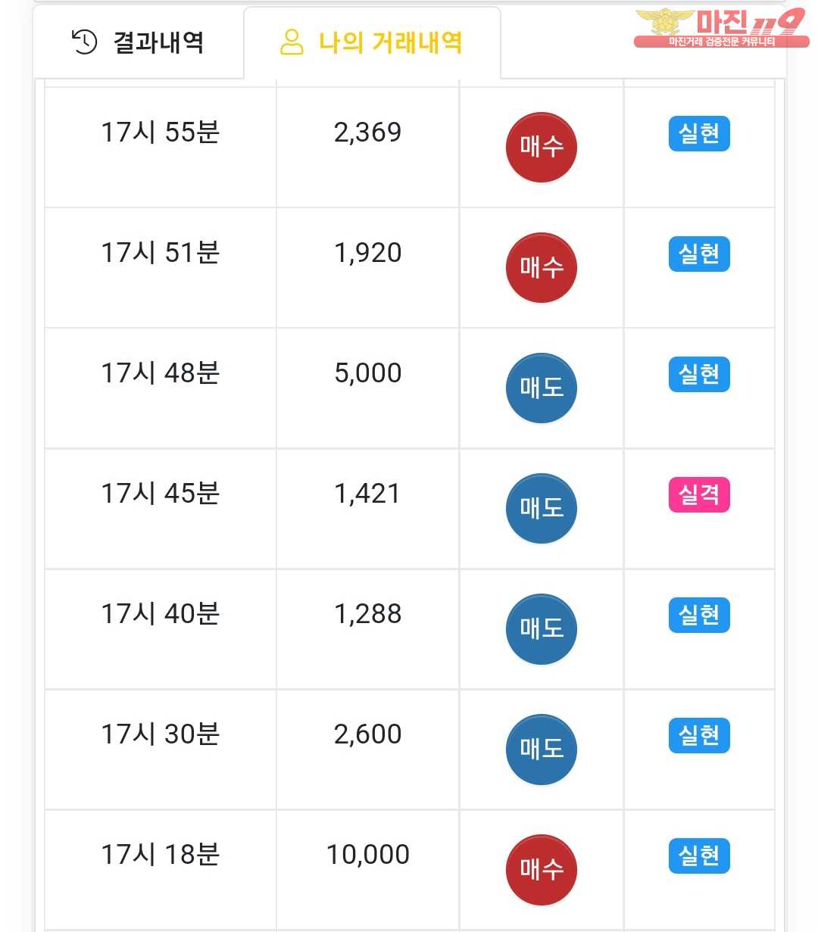Click pink 실격 label for 17시 45분
818x932 pixels.
pyautogui.click(x=699, y=495)
